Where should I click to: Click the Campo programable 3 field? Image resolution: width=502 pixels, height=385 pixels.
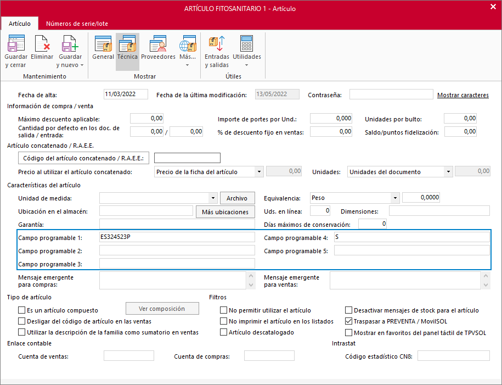[x=177, y=263]
